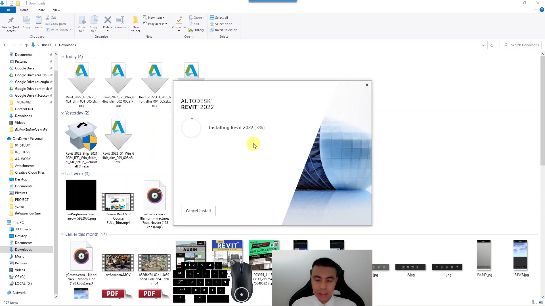
Task: Click Copy path in Clipboard group
Action: [56, 24]
